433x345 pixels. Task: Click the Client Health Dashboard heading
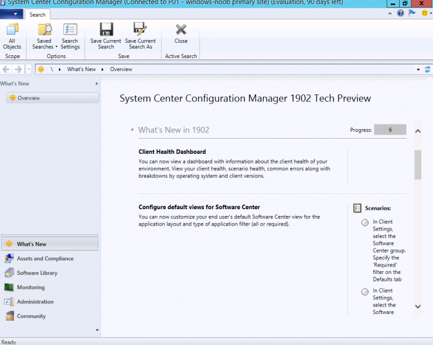(172, 152)
